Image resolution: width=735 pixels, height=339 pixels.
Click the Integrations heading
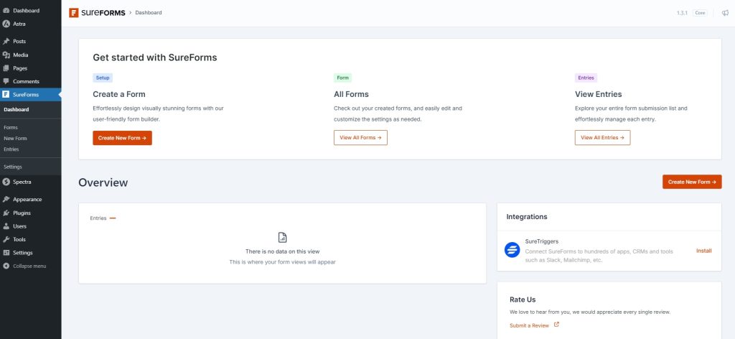527,217
